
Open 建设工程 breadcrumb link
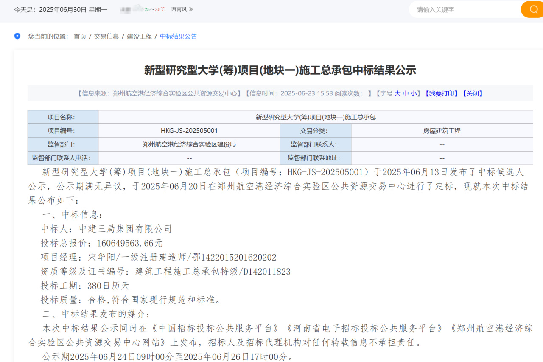click(140, 36)
